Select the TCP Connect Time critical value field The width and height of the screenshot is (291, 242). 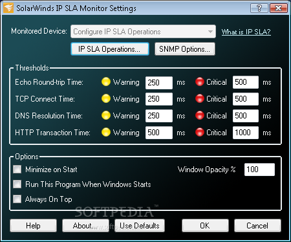pyautogui.click(x=246, y=99)
